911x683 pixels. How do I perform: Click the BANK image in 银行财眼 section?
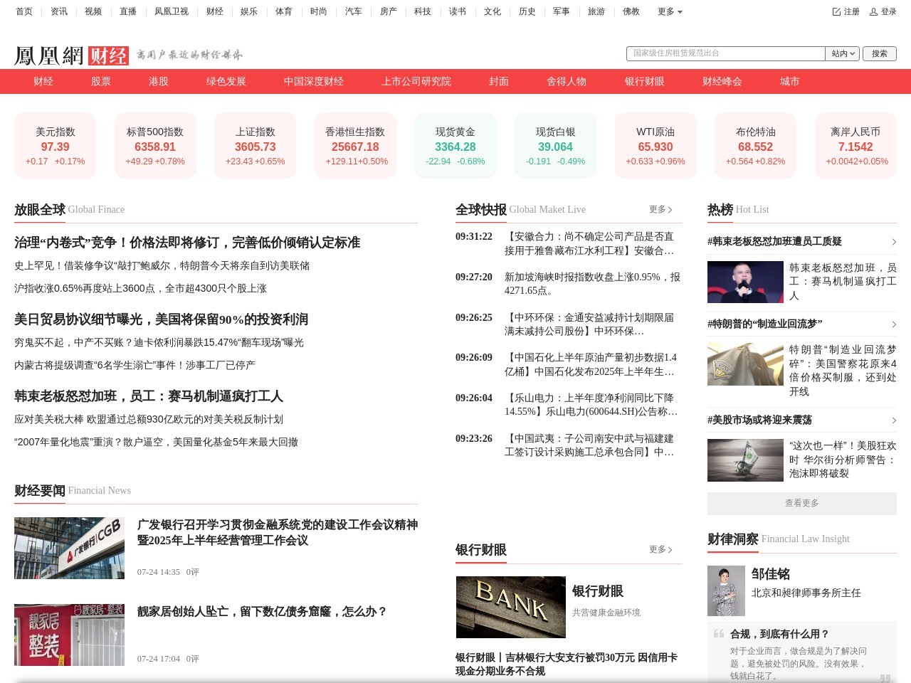coord(510,607)
